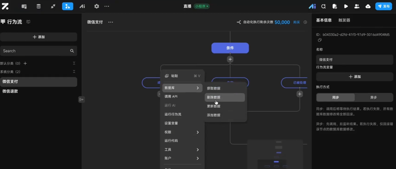Open the ellipsis menu next to 微信支付 title
This screenshot has width=396, height=169.
pyautogui.click(x=110, y=22)
